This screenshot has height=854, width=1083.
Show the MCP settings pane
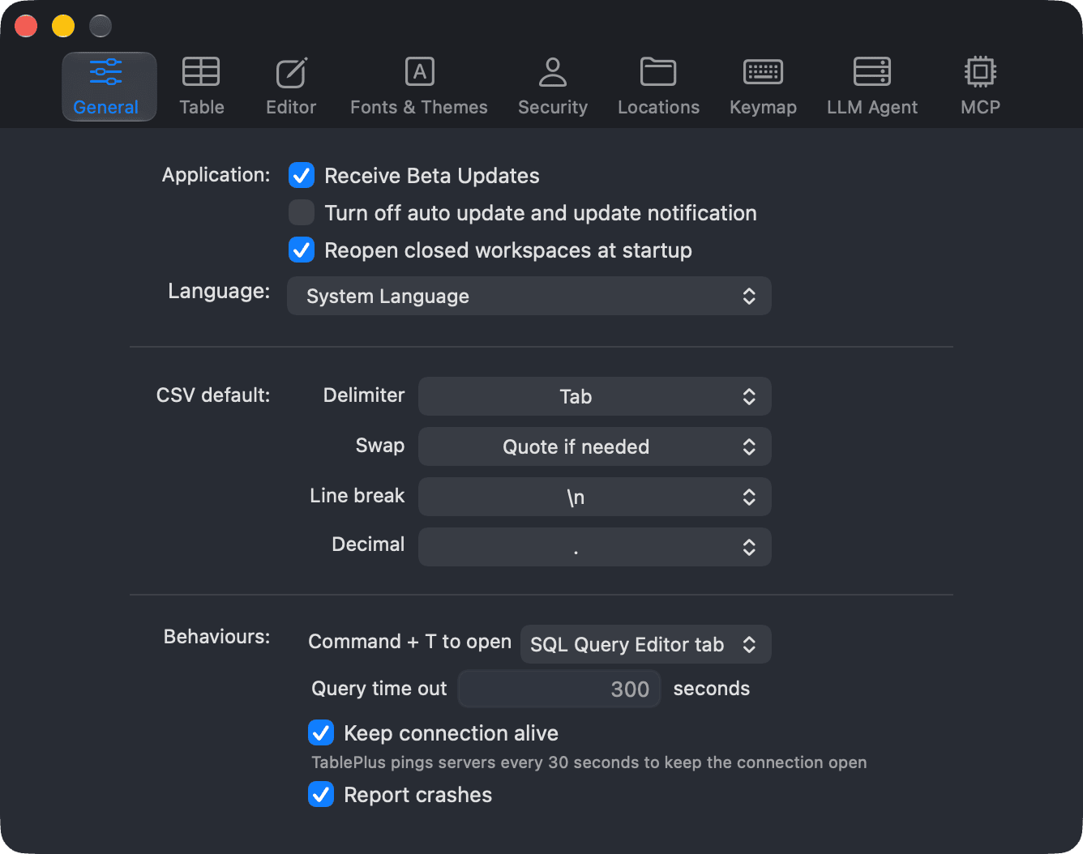pos(980,87)
